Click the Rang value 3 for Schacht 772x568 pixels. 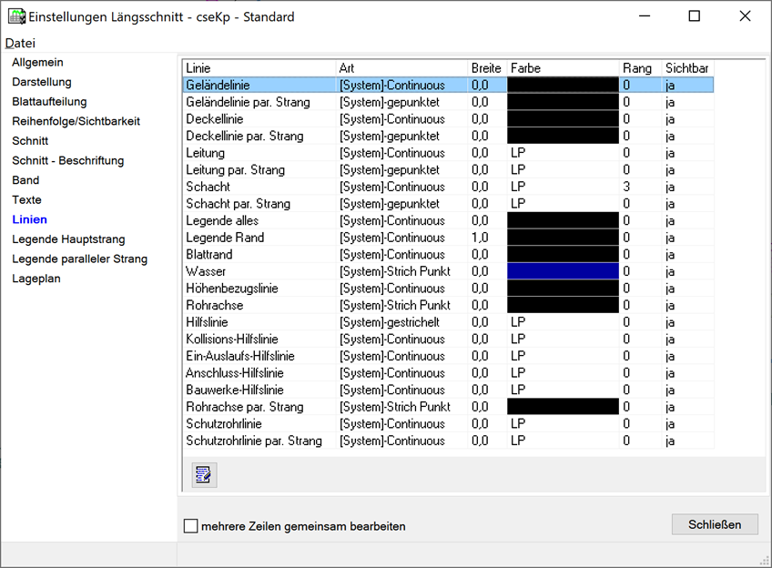coord(626,187)
